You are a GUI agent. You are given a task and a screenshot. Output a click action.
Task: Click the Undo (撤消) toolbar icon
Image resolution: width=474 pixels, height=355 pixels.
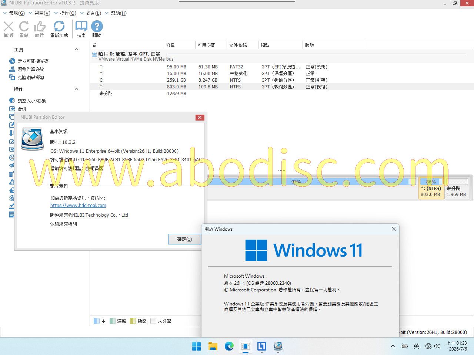click(9, 27)
